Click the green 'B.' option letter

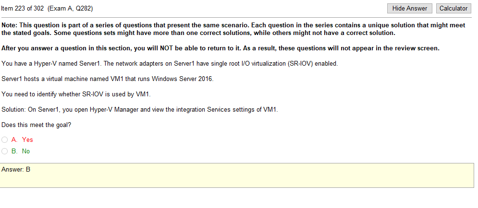(14, 151)
